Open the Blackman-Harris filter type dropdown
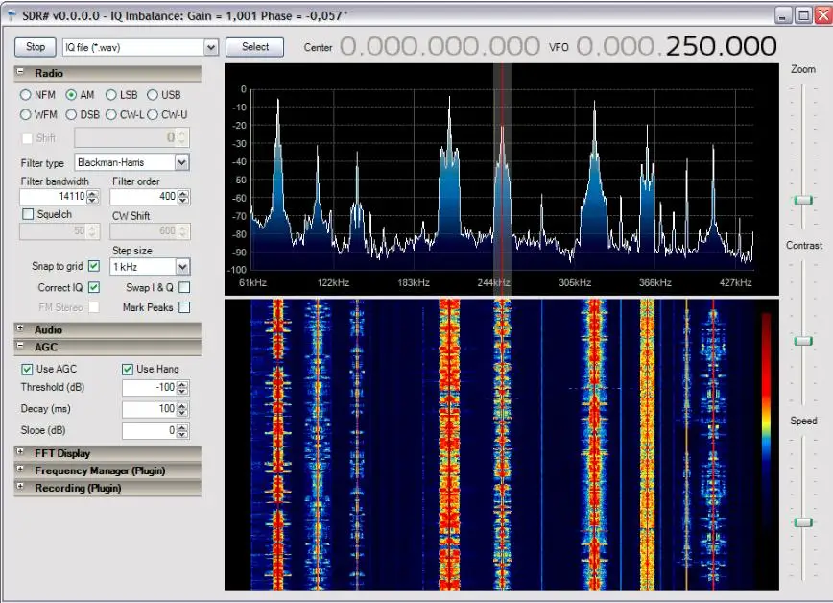The width and height of the screenshot is (833, 603). click(x=182, y=162)
